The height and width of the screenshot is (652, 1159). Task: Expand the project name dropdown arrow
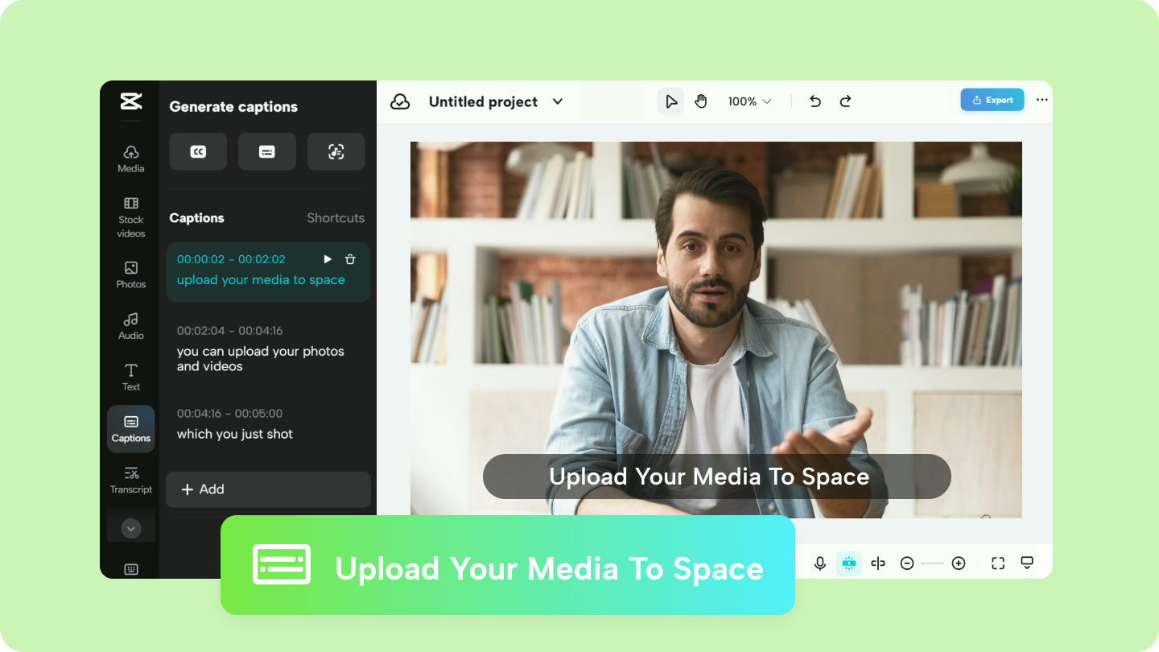(x=558, y=101)
